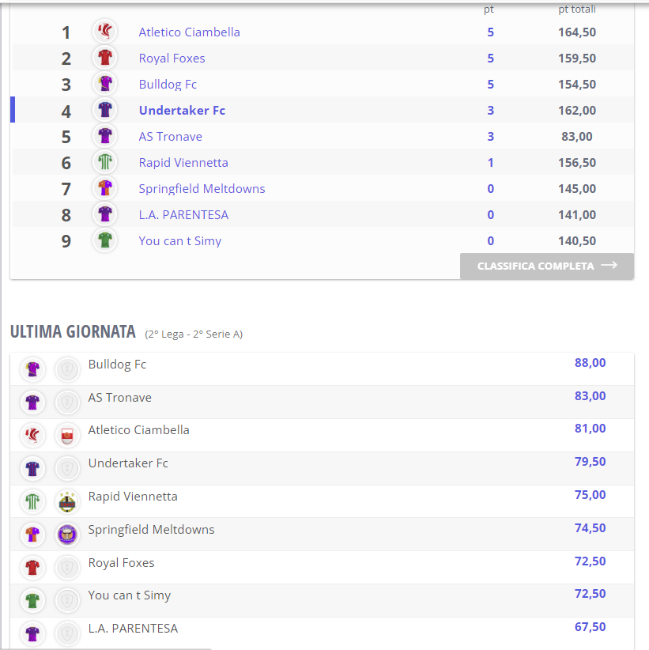Click AS Tronave jersey in Ultima Giornata

(32, 402)
